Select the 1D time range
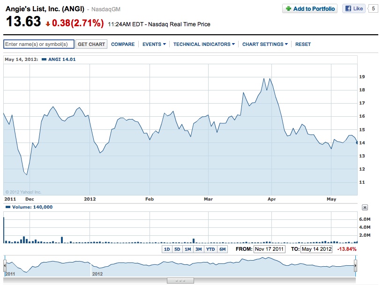This screenshot has height=285, width=390. 167,249
